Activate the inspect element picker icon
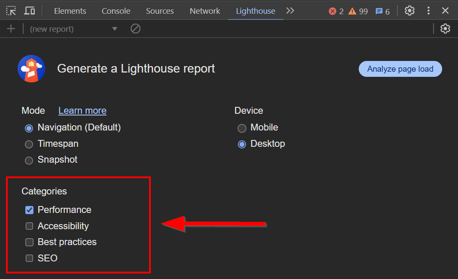This screenshot has width=458, height=279. (11, 11)
